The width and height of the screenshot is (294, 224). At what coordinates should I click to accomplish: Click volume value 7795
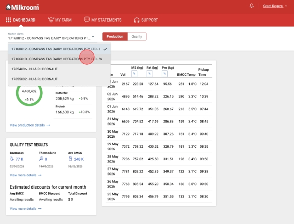pyautogui.click(x=125, y=196)
